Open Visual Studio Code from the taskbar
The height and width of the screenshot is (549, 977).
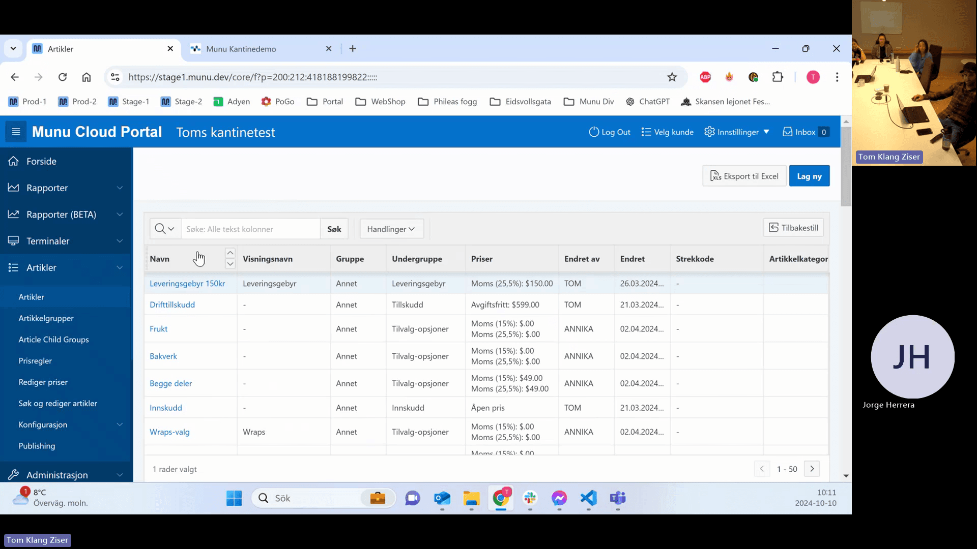pyautogui.click(x=588, y=498)
